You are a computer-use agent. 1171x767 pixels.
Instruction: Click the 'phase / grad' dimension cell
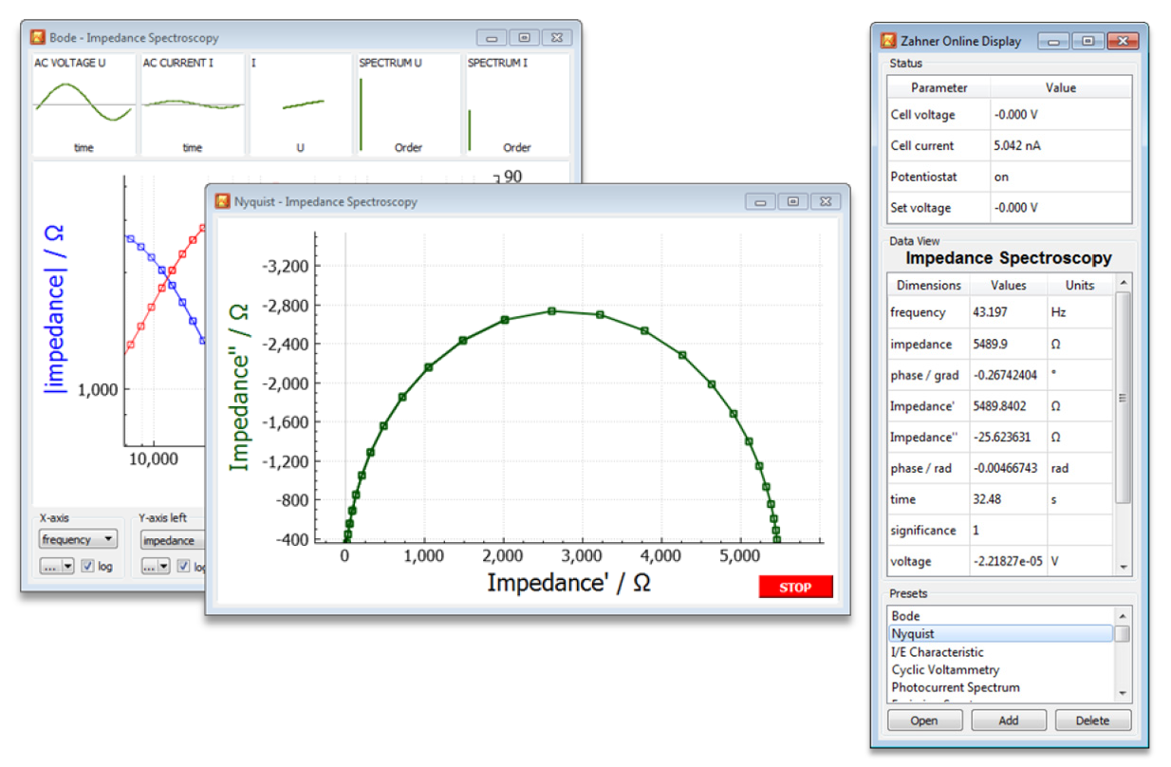click(x=928, y=375)
